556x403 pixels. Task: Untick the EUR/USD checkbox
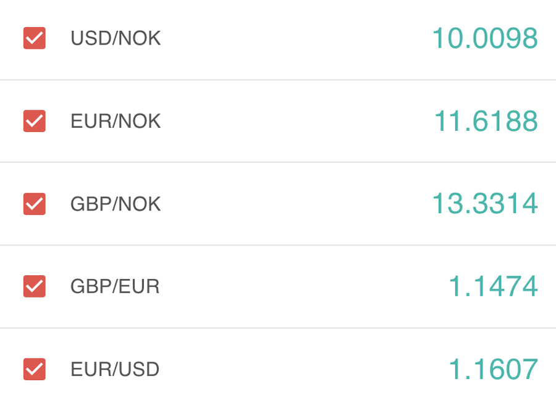tap(35, 369)
